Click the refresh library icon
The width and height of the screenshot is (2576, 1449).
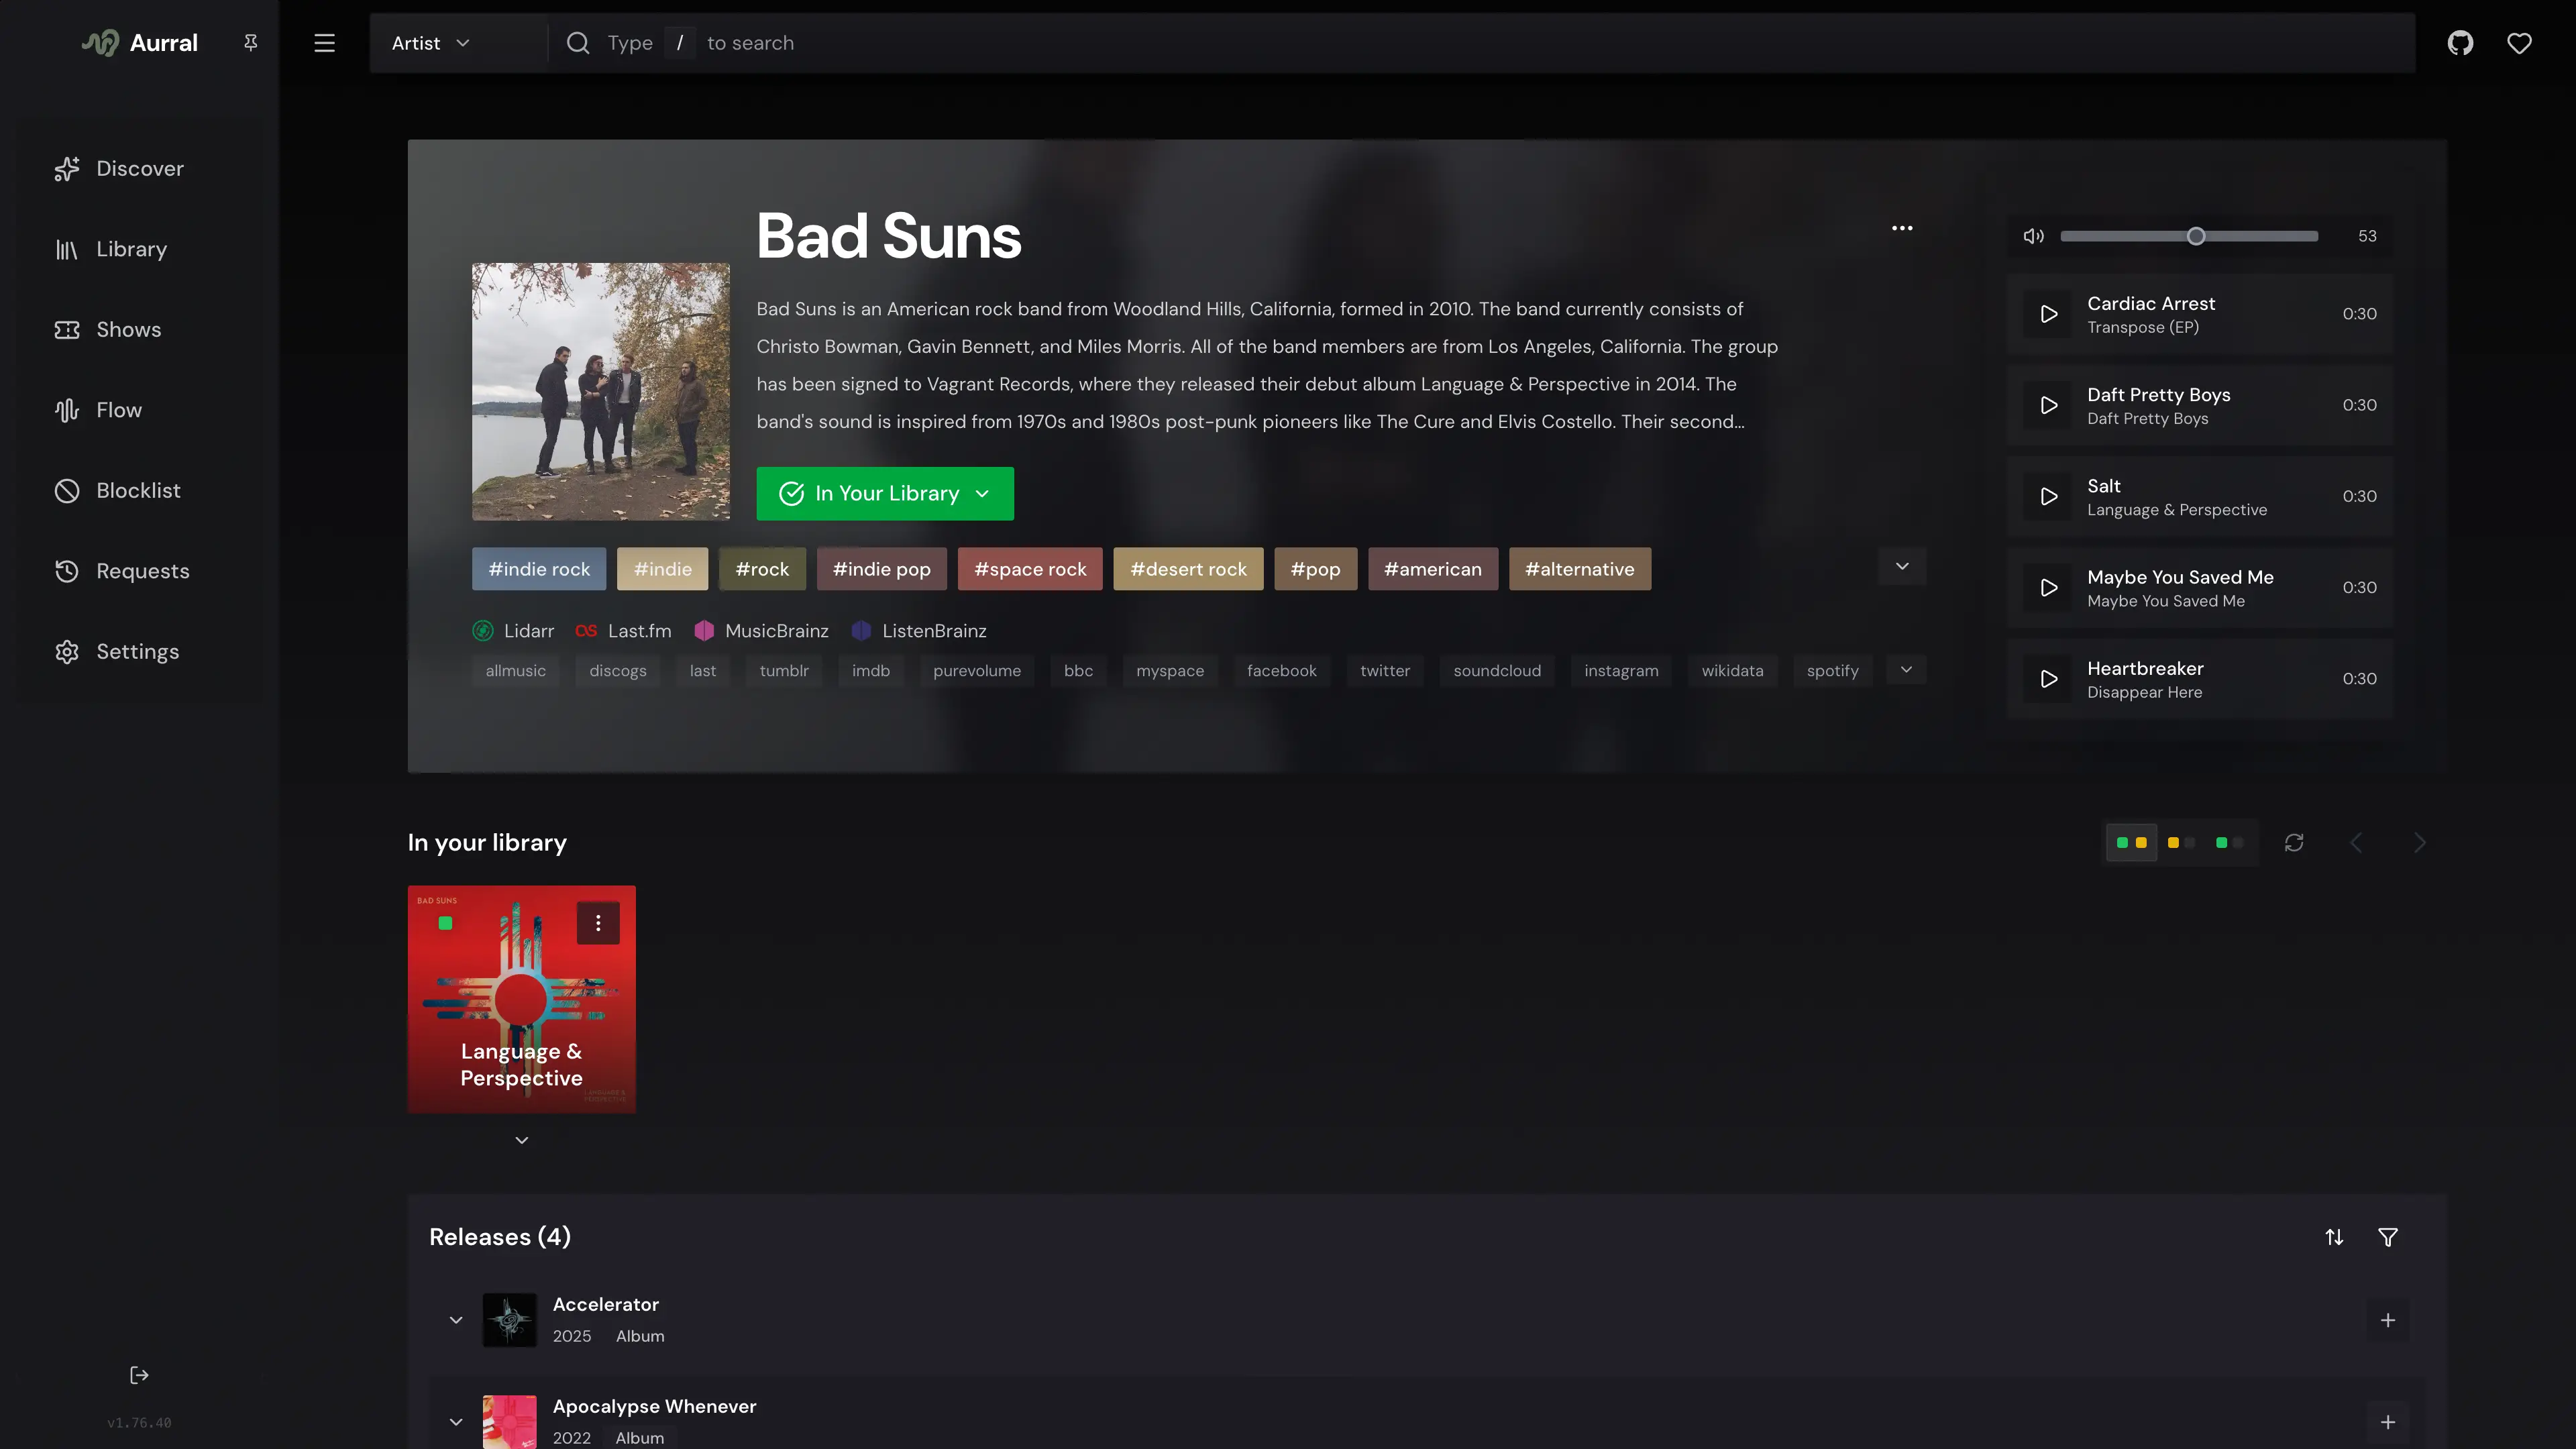pos(2294,843)
